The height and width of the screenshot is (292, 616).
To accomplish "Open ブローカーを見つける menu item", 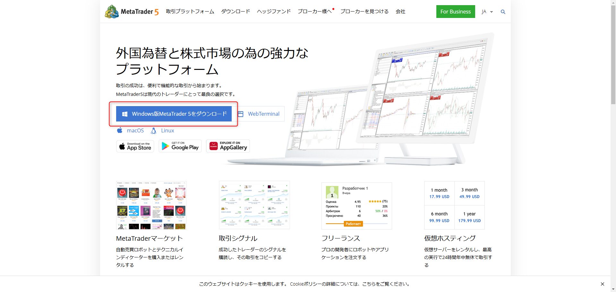I will tap(364, 12).
